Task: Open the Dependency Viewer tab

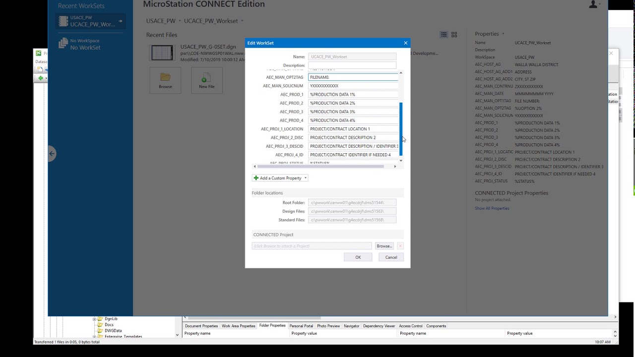Action: click(379, 326)
